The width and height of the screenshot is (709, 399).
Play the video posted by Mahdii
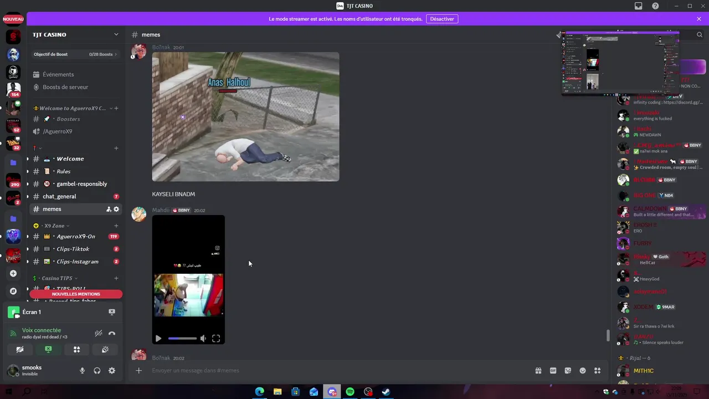[158, 339]
